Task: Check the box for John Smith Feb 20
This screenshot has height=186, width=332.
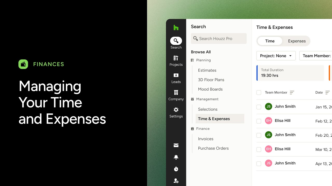Action: pos(259,135)
